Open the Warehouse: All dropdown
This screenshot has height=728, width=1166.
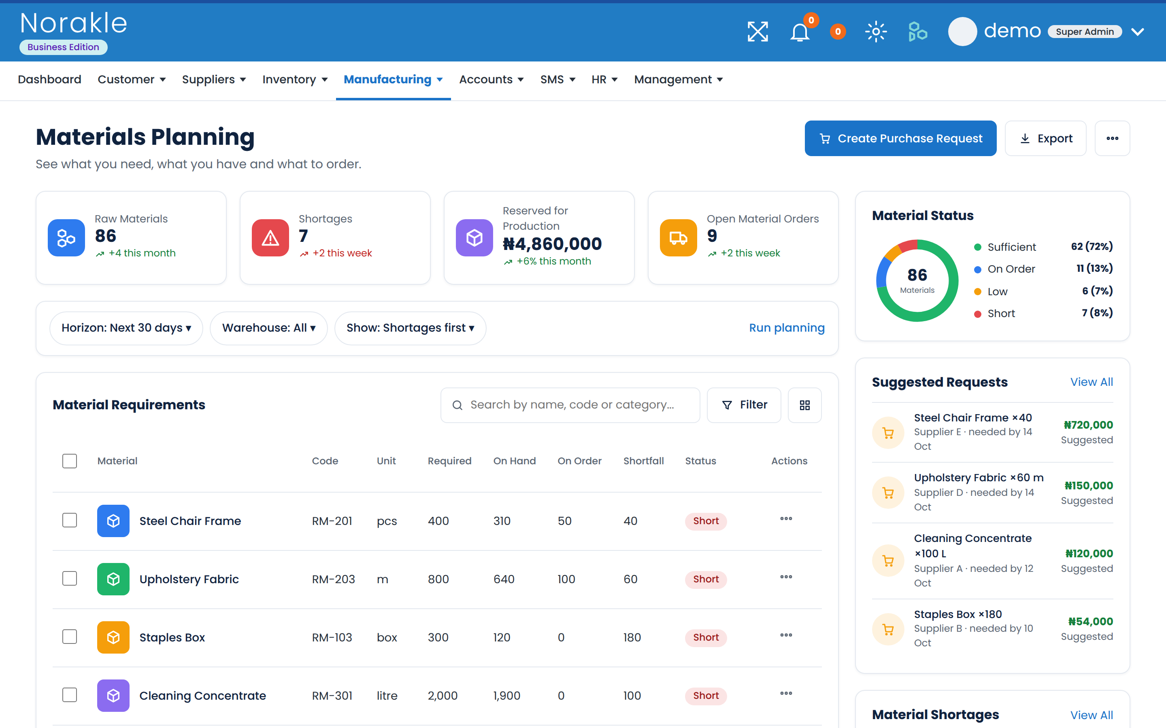point(269,328)
